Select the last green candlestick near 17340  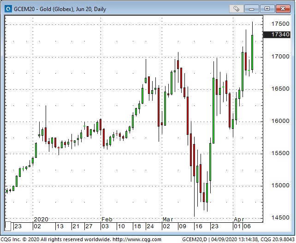click(252, 52)
